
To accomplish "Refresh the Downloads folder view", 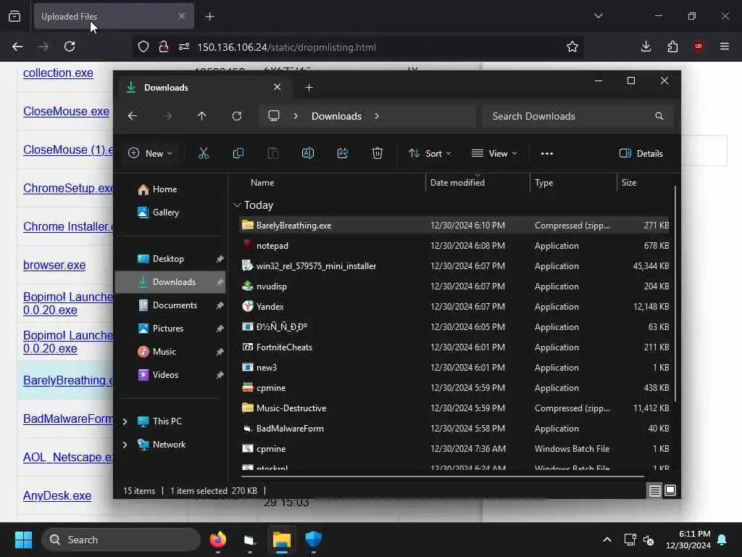I will point(237,116).
